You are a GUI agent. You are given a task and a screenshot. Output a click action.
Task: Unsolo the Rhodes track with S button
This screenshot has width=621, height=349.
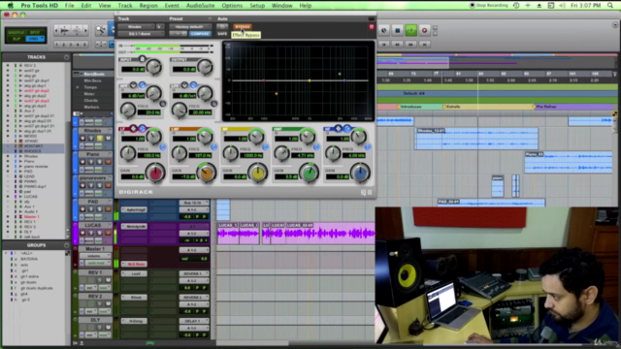click(x=99, y=138)
